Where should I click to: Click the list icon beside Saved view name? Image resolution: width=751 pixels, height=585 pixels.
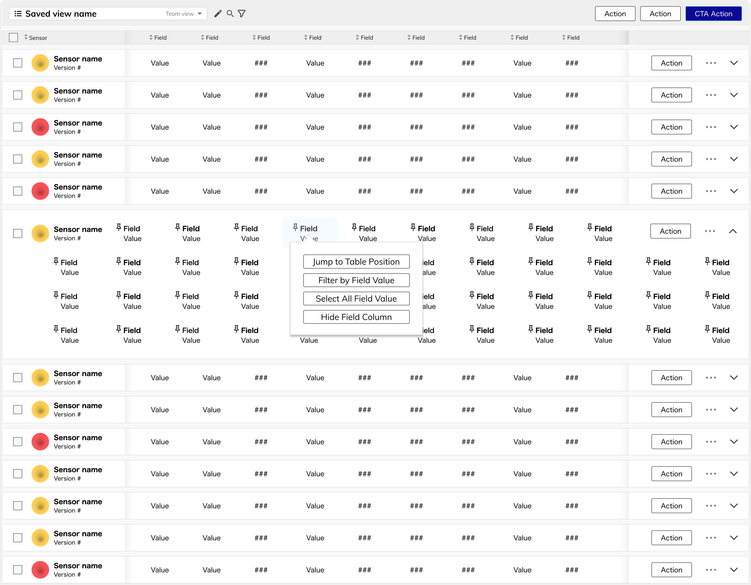tap(18, 14)
